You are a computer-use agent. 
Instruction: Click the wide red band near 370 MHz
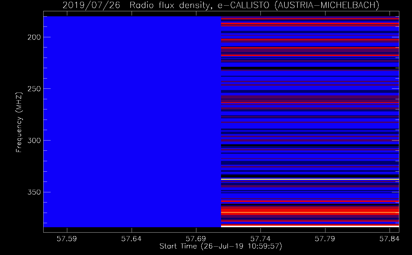tap(310, 211)
